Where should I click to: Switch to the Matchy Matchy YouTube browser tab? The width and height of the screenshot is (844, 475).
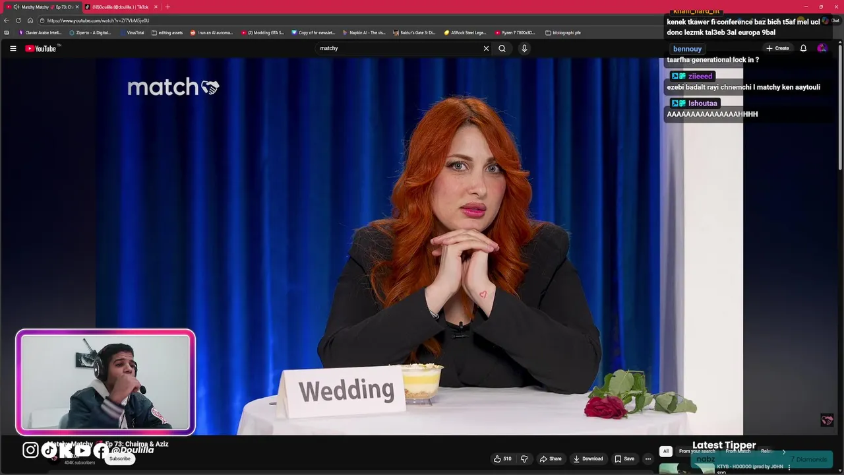click(43, 7)
